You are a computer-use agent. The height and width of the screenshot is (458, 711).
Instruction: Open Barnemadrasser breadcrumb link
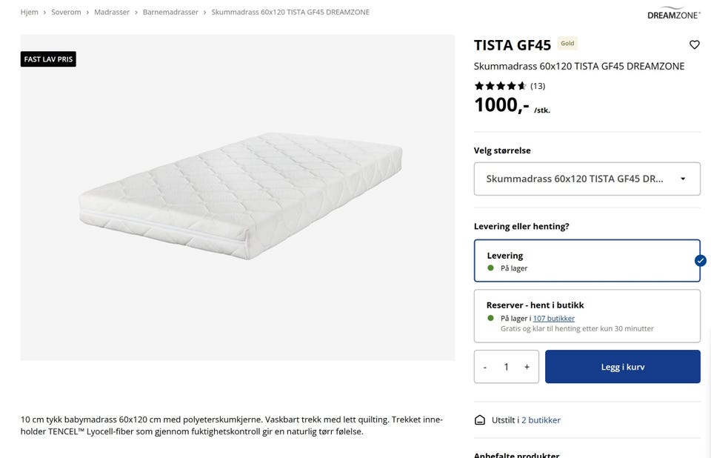point(170,13)
